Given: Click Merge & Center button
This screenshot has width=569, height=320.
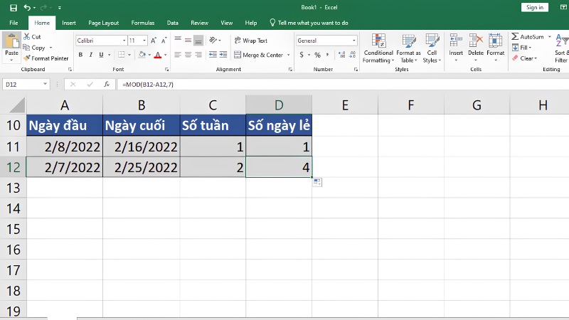Looking at the screenshot, I should click(258, 55).
